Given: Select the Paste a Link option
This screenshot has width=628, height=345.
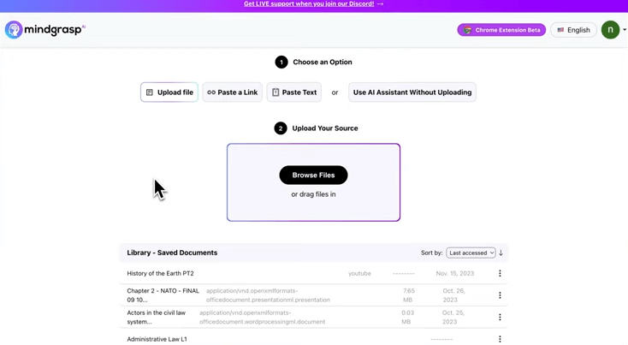Looking at the screenshot, I should click(233, 92).
